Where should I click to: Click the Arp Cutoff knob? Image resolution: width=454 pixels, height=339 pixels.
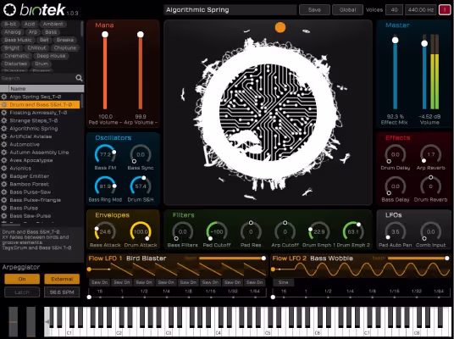[285, 232]
